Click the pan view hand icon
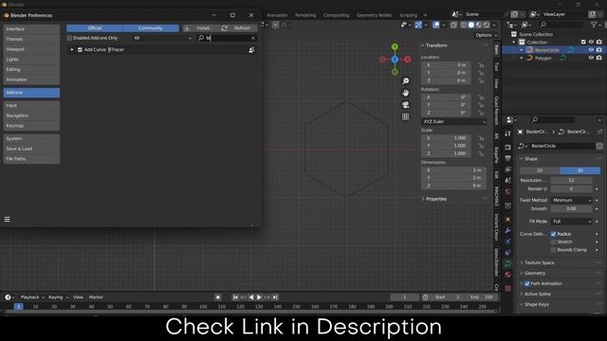 click(x=405, y=93)
